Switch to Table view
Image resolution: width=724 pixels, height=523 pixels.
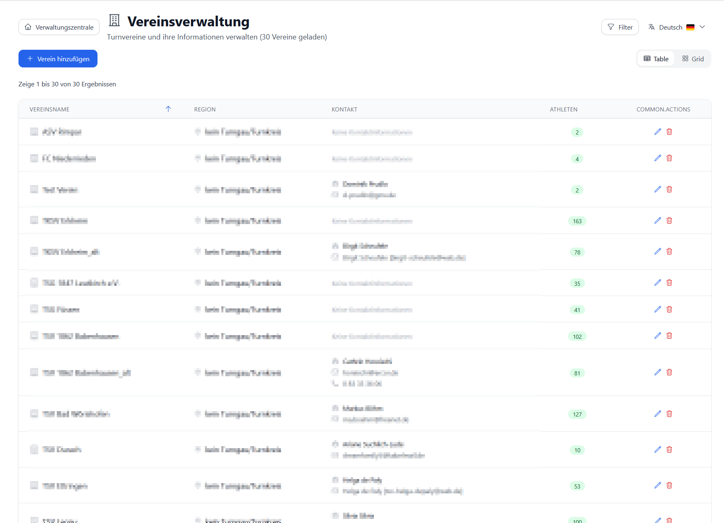pyautogui.click(x=656, y=59)
